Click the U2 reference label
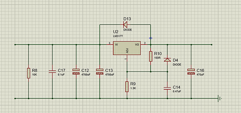 tap(116, 32)
